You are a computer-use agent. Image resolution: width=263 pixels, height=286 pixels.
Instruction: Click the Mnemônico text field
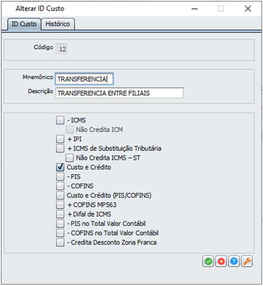(84, 79)
